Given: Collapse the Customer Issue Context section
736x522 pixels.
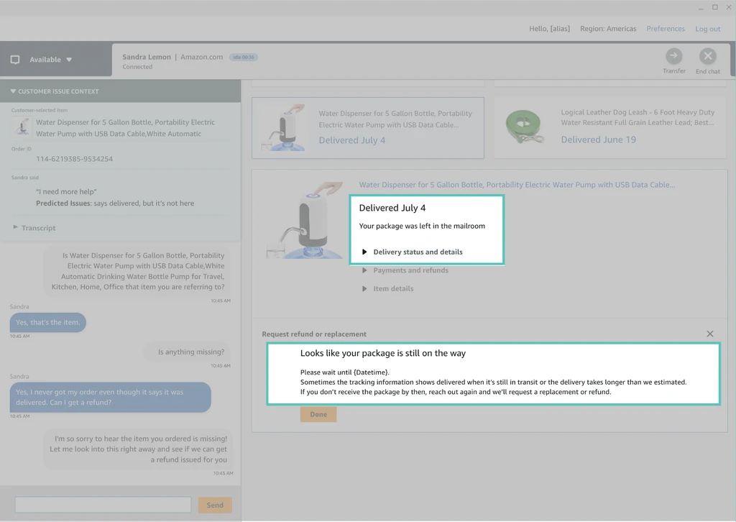Looking at the screenshot, I should coord(13,91).
